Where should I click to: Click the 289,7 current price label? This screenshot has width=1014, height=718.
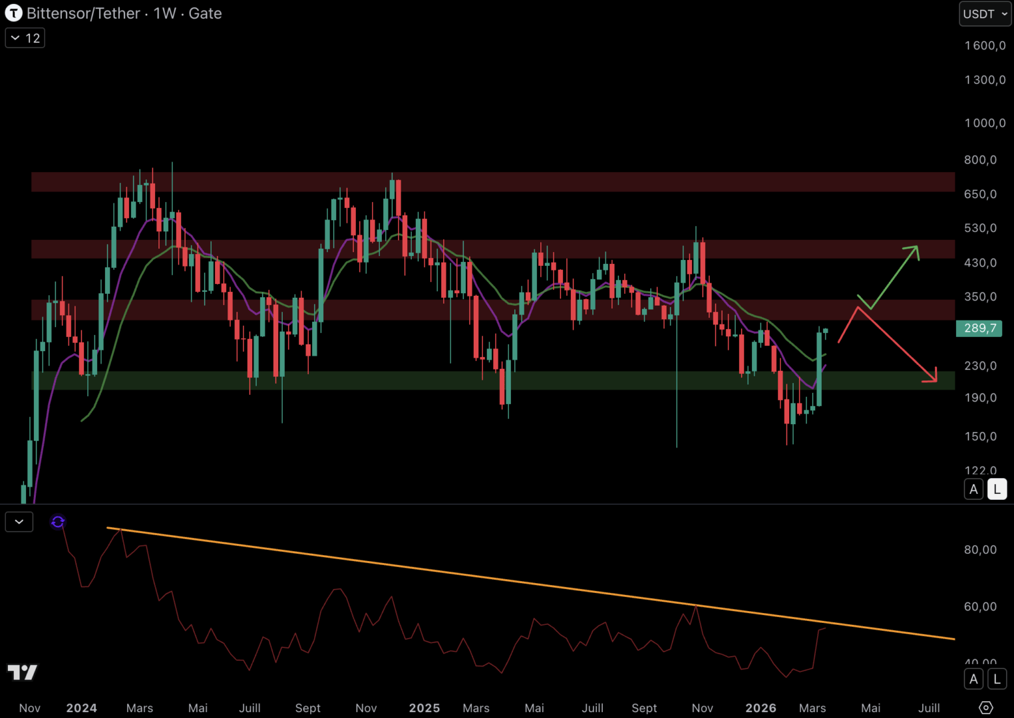979,328
